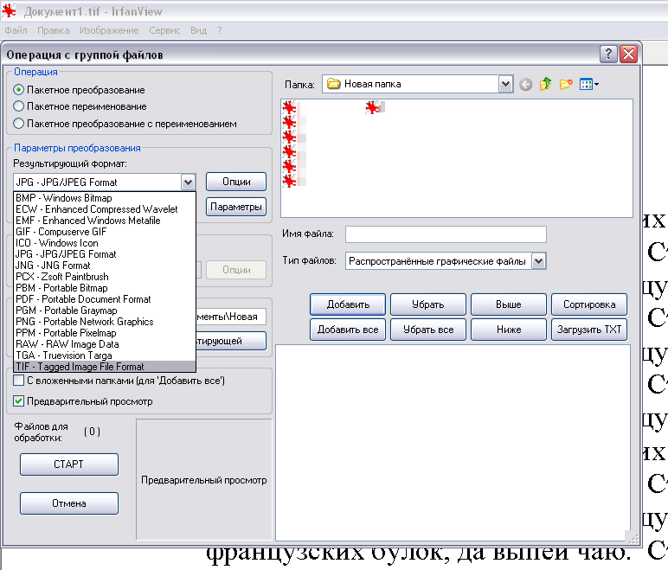Open the 'Файл' menu
Image resolution: width=668 pixels, height=570 pixels.
[x=16, y=30]
